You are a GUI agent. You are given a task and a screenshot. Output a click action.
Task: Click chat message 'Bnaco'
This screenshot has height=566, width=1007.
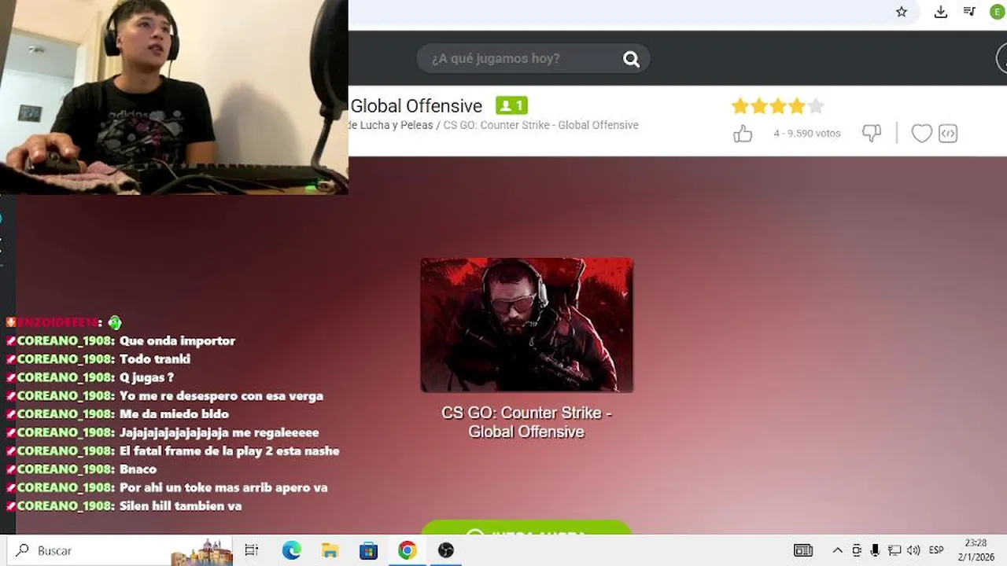[x=138, y=469]
